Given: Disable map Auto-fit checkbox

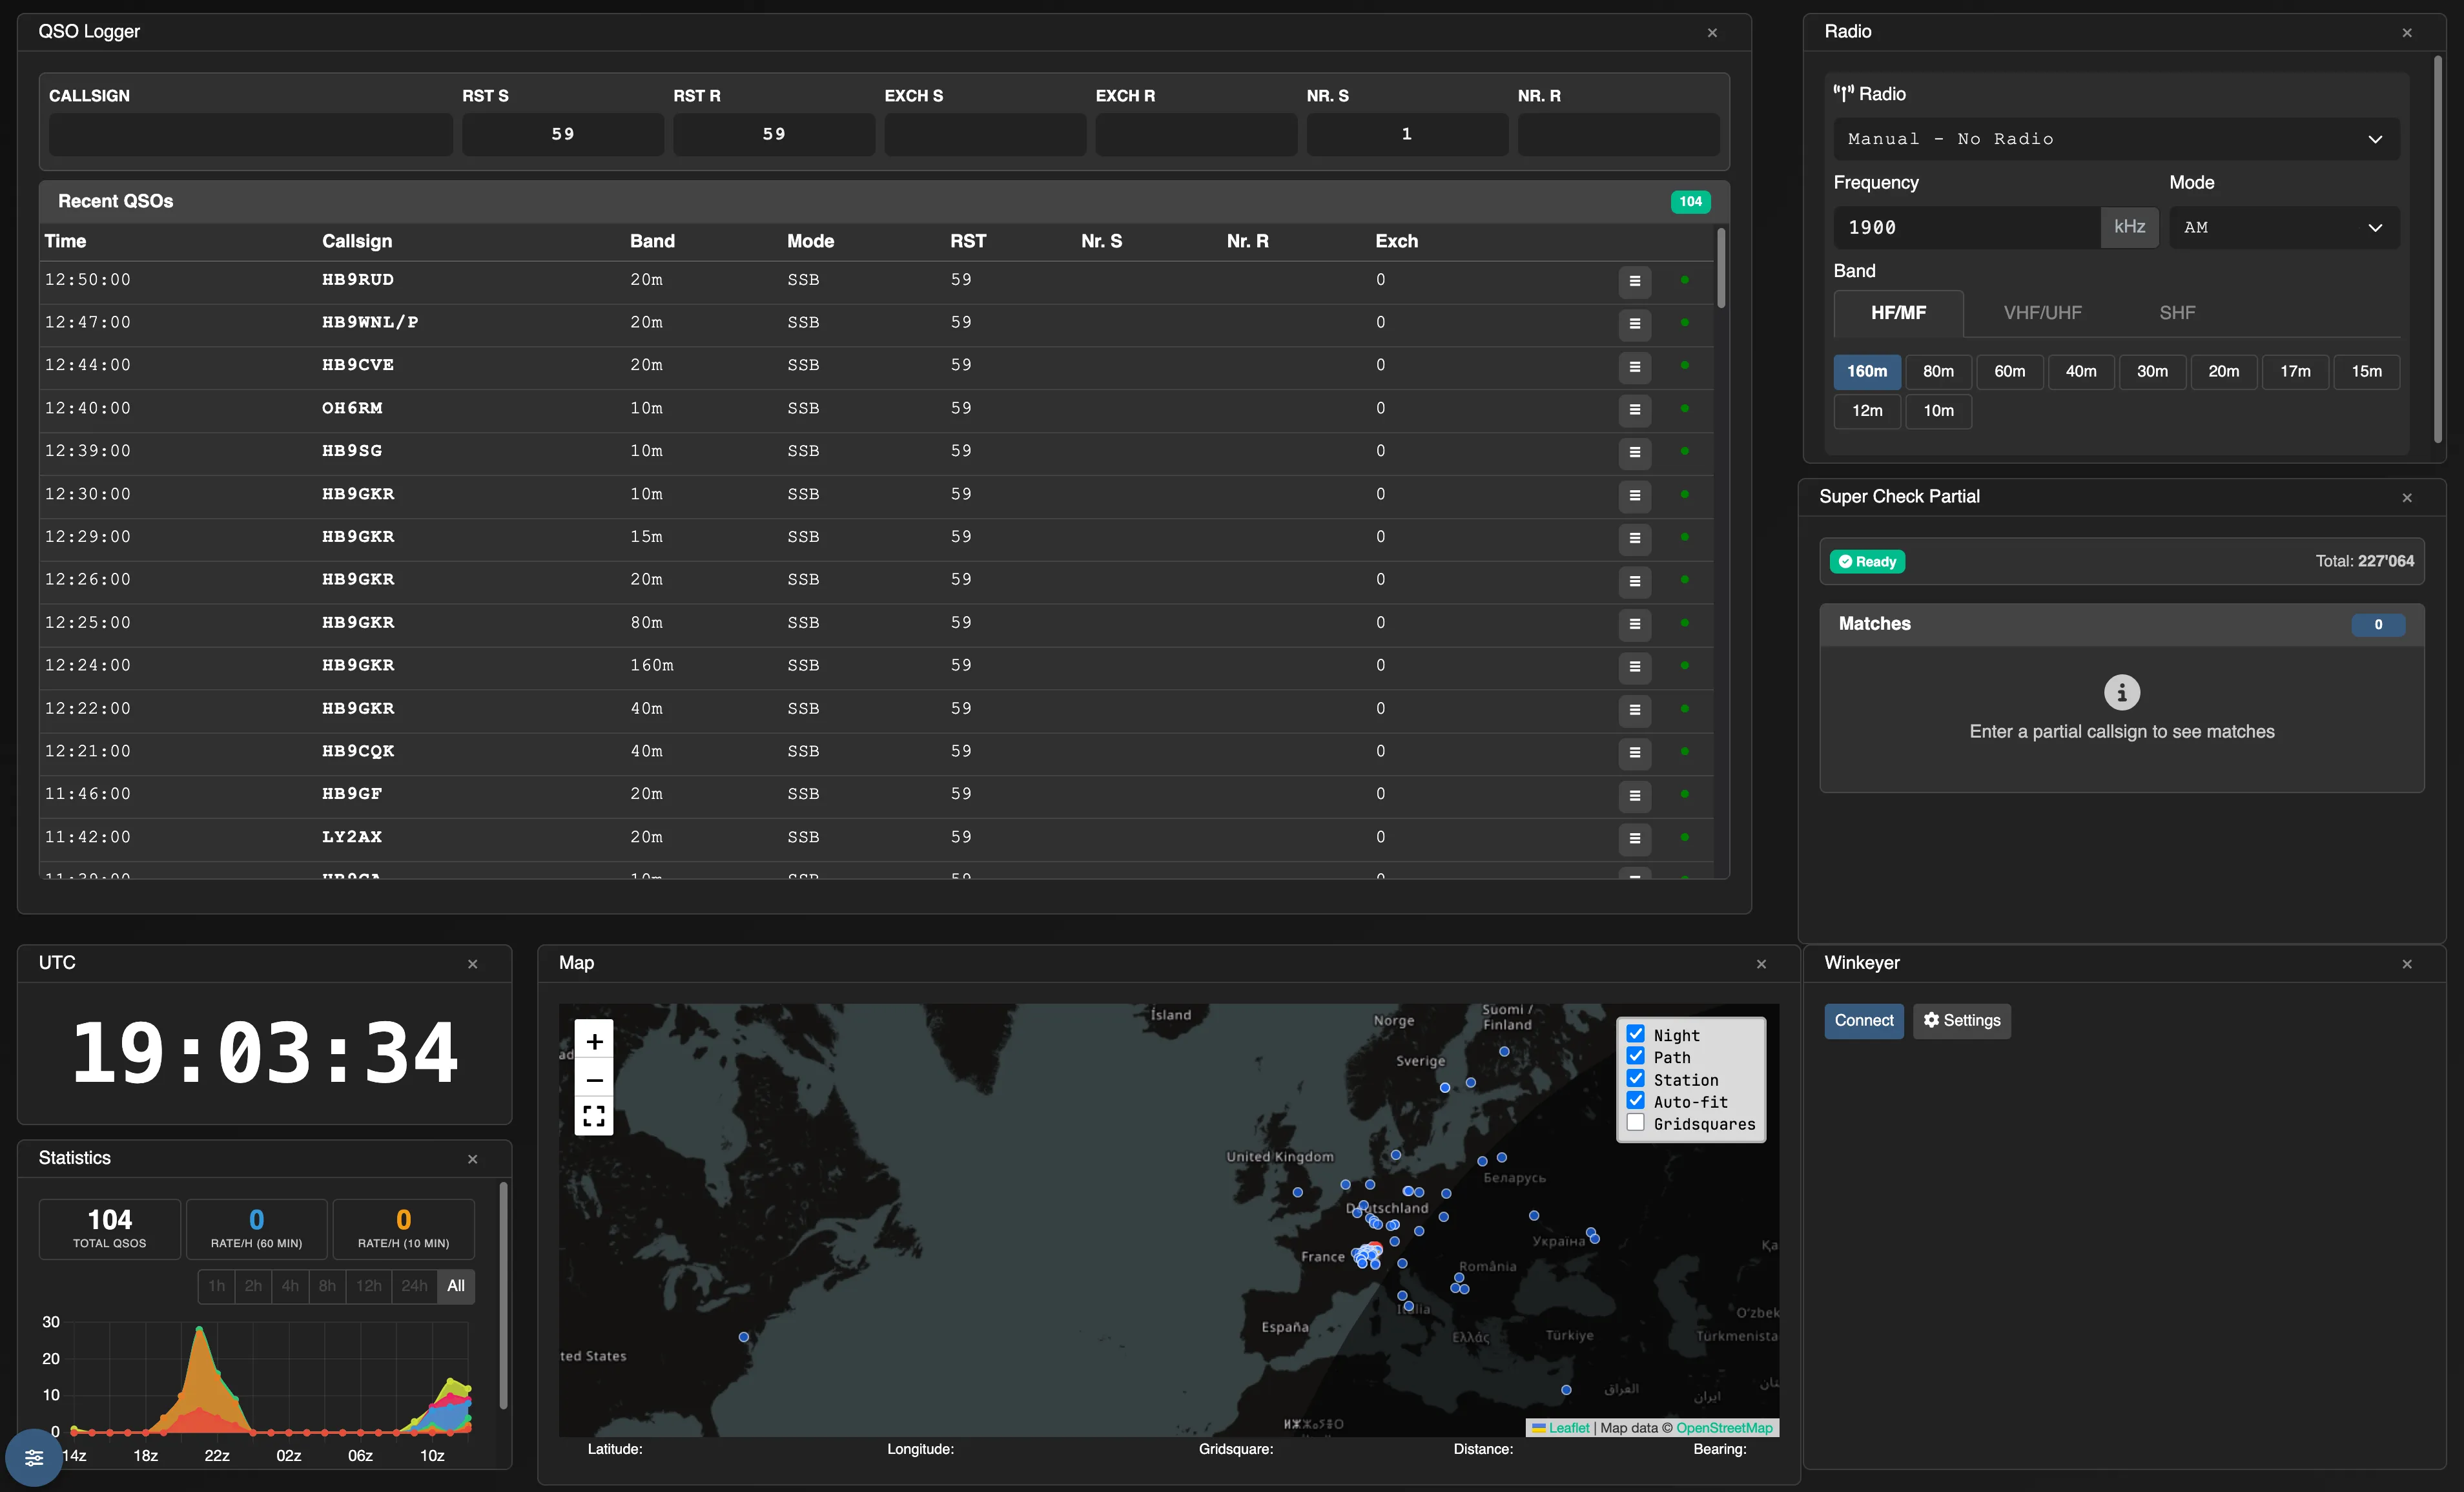Looking at the screenshot, I should coord(1636,1100).
